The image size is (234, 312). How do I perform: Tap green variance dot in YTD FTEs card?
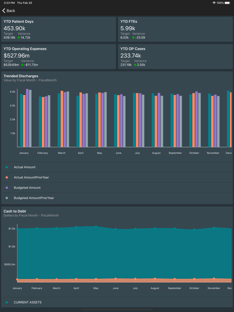[x=133, y=37]
